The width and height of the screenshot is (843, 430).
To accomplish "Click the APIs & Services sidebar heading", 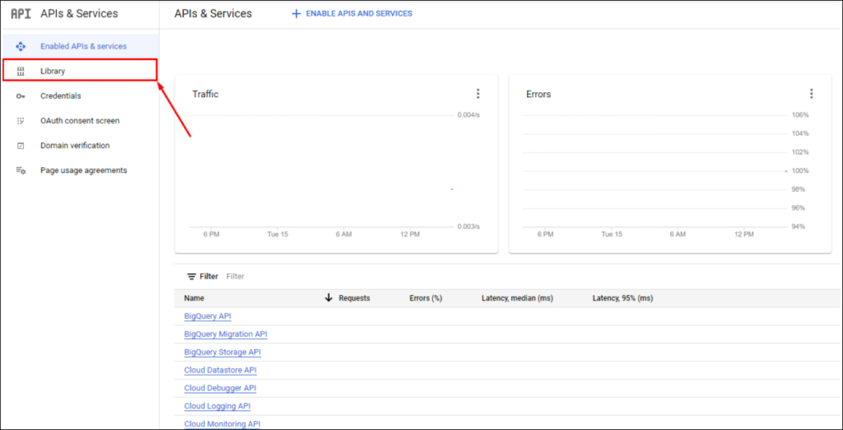I will point(79,13).
